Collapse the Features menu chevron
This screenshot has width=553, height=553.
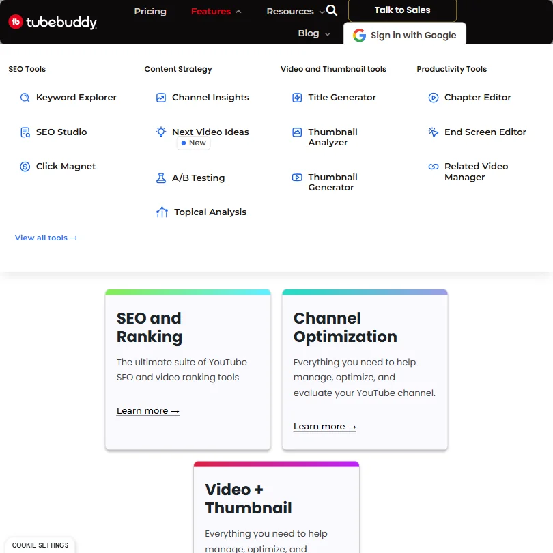tap(238, 12)
